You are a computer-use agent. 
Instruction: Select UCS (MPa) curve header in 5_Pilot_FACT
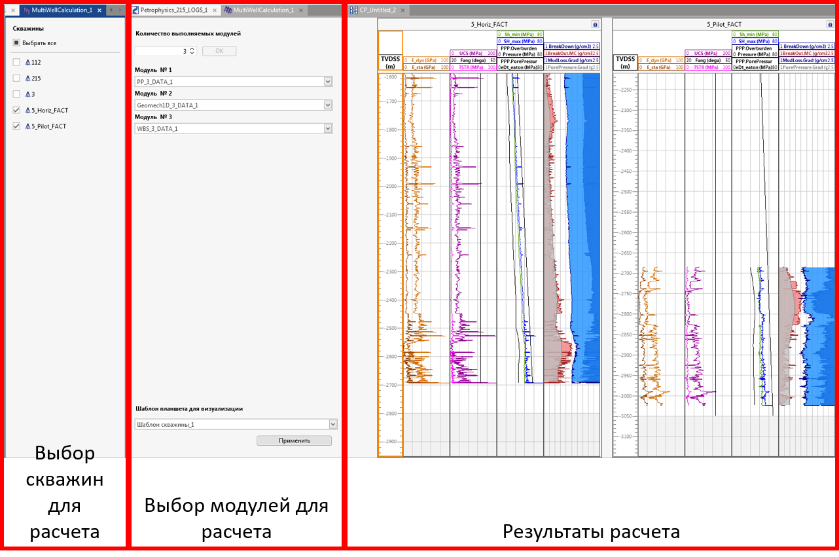708,53
